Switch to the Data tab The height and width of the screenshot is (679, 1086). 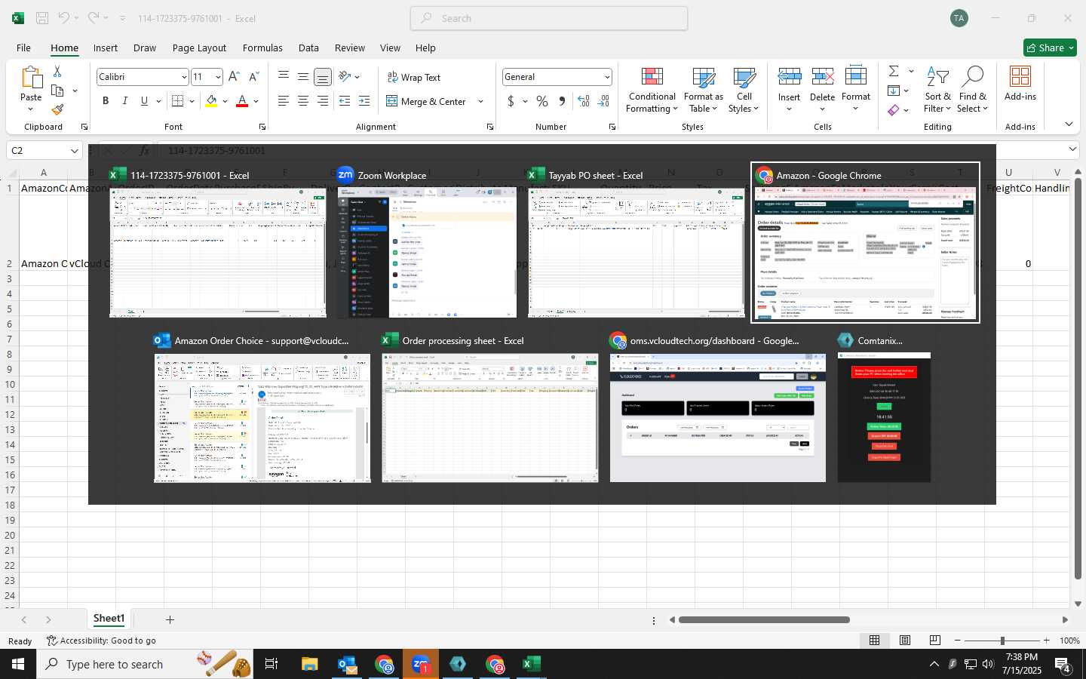308,48
